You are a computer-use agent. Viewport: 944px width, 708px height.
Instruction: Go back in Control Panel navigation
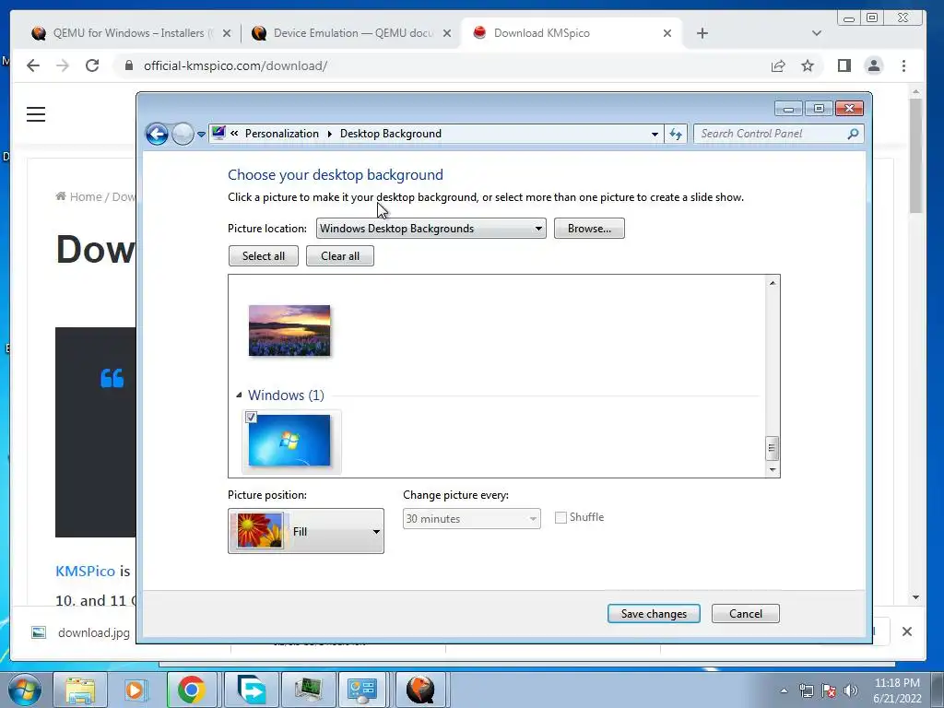pos(157,134)
